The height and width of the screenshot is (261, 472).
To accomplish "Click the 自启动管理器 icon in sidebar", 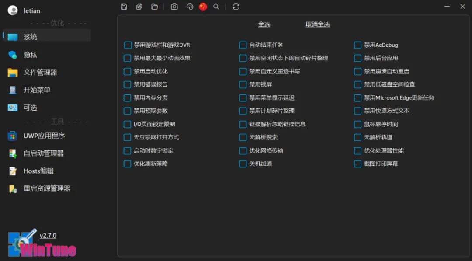I will click(x=13, y=153).
